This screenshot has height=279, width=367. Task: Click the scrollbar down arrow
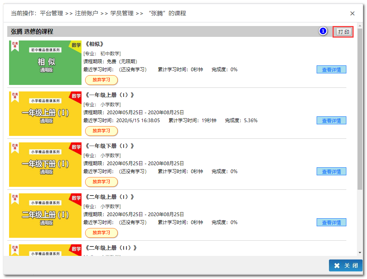tap(360, 252)
